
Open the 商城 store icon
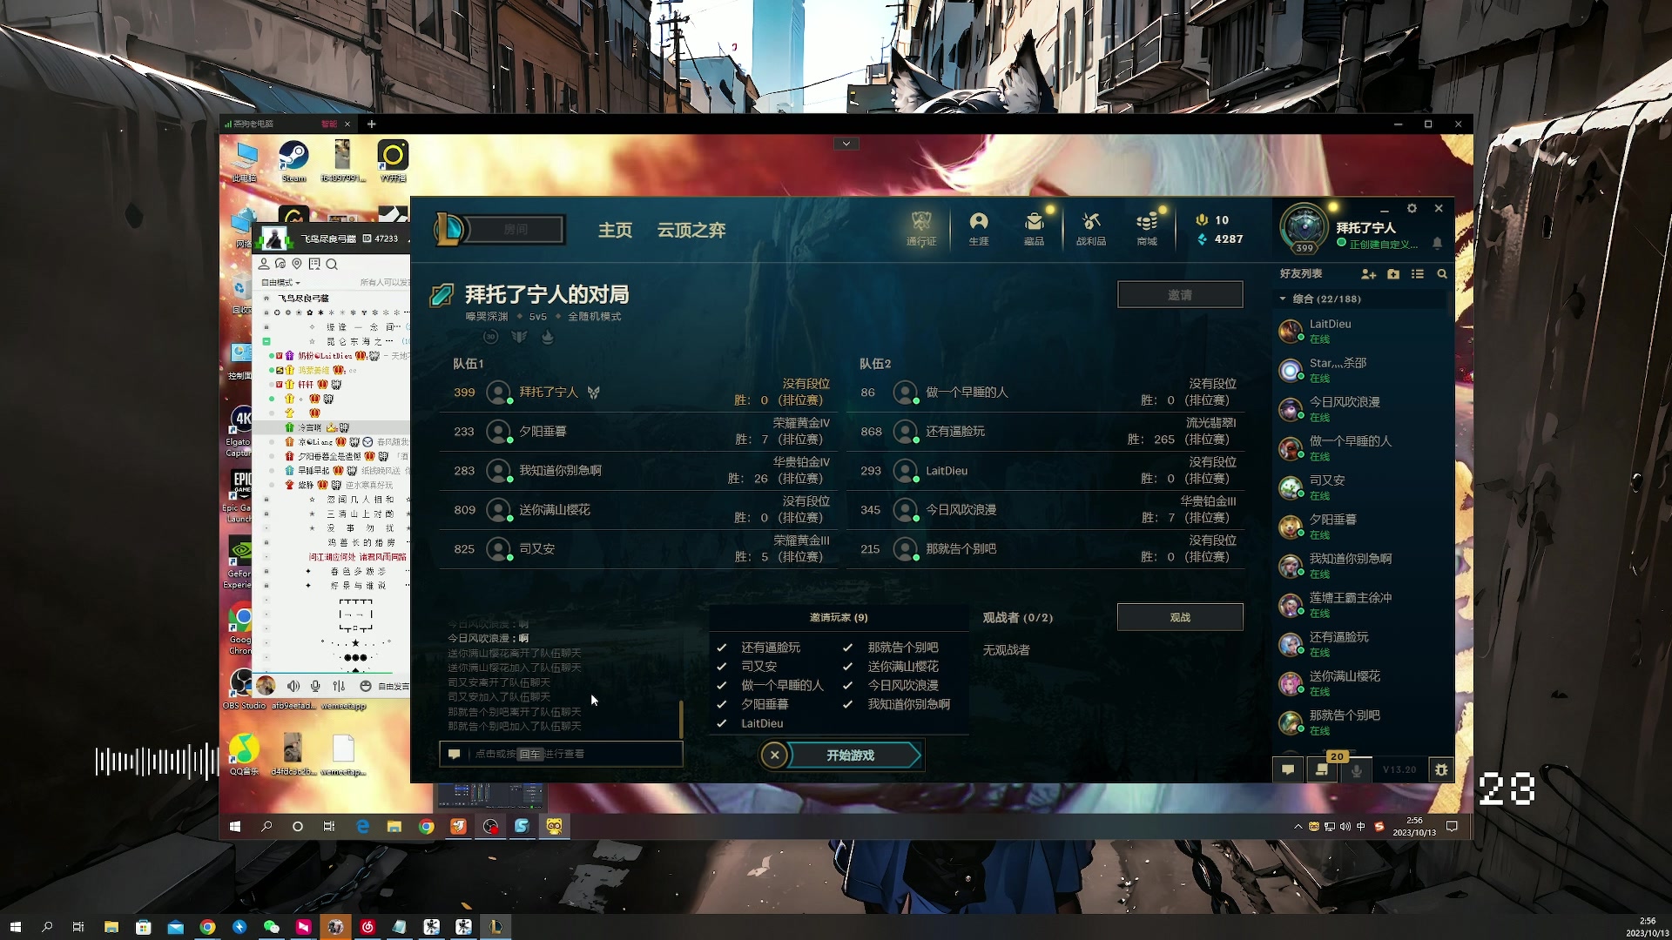(x=1147, y=228)
